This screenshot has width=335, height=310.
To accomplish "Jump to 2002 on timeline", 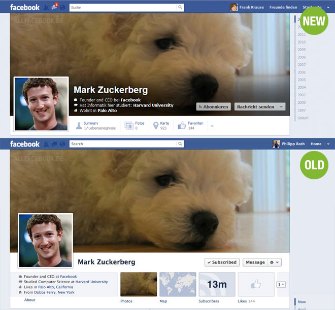I will (x=301, y=95).
